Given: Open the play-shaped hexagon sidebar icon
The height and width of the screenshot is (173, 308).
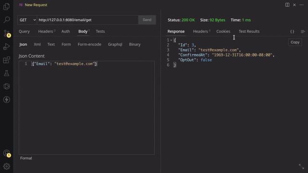Looking at the screenshot, I should point(6,86).
